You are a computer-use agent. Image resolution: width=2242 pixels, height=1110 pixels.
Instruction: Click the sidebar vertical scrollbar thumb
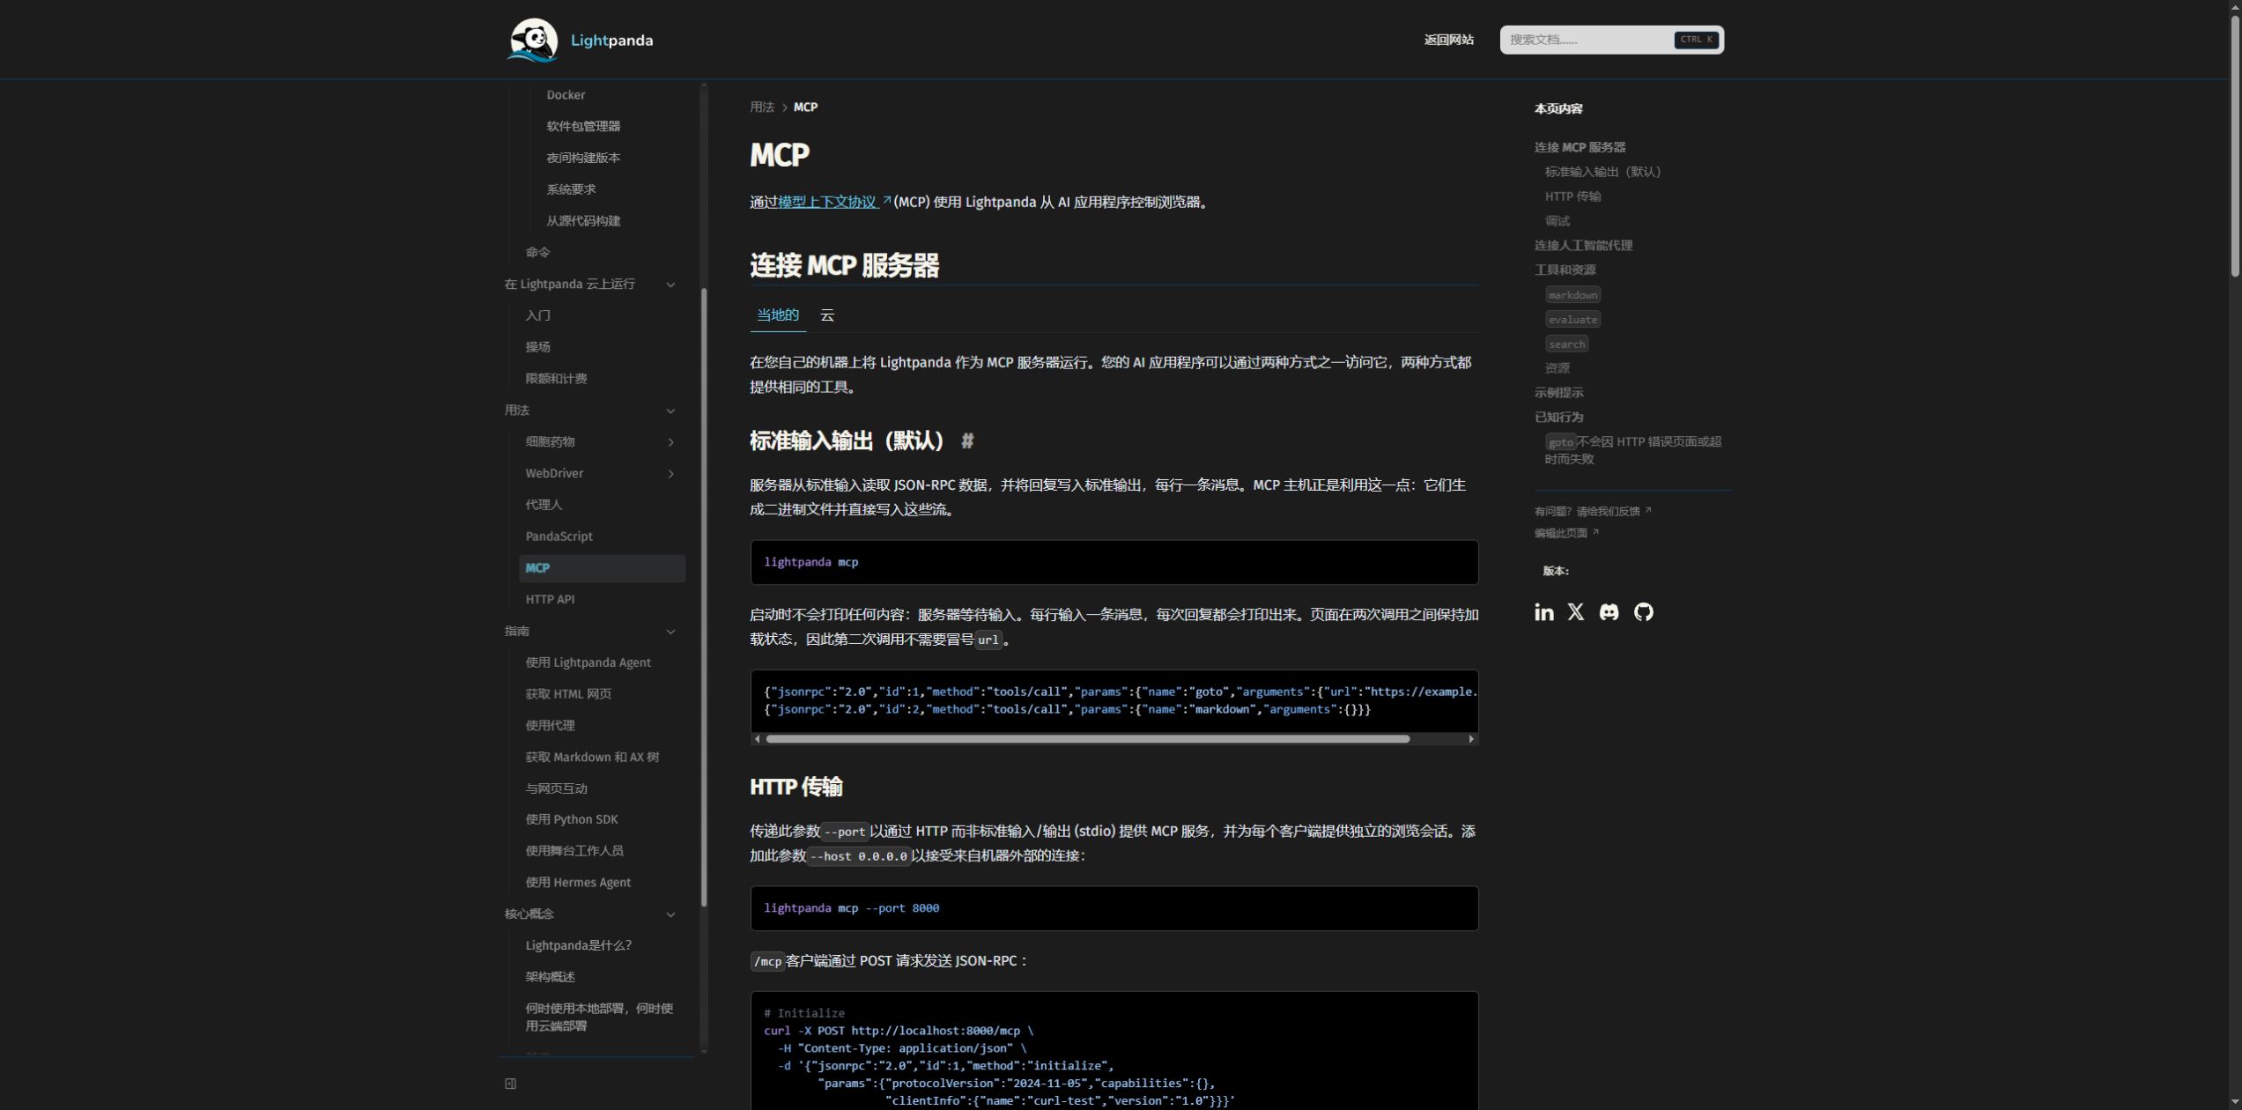(703, 599)
